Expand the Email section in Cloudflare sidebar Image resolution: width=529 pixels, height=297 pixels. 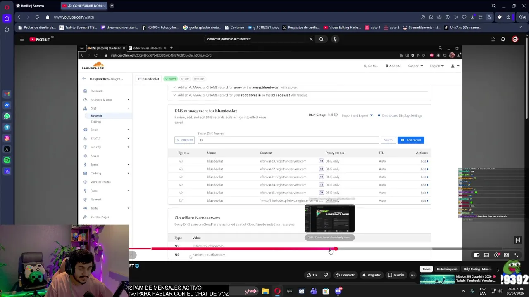coord(128,130)
